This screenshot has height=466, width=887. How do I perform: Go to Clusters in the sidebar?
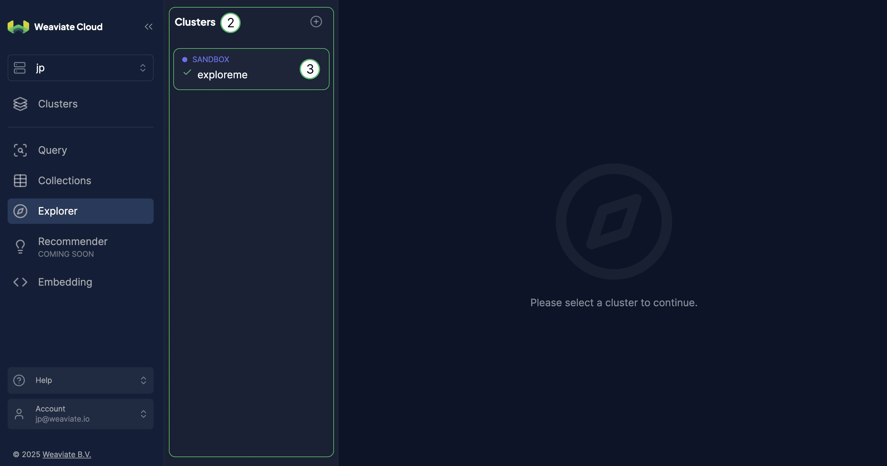coord(81,104)
